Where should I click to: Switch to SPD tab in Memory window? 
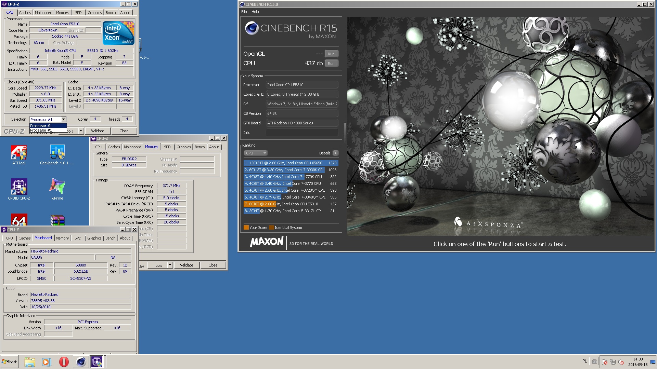(x=167, y=147)
